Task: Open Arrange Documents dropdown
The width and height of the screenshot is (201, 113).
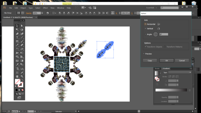Action: pyautogui.click(x=84, y=8)
